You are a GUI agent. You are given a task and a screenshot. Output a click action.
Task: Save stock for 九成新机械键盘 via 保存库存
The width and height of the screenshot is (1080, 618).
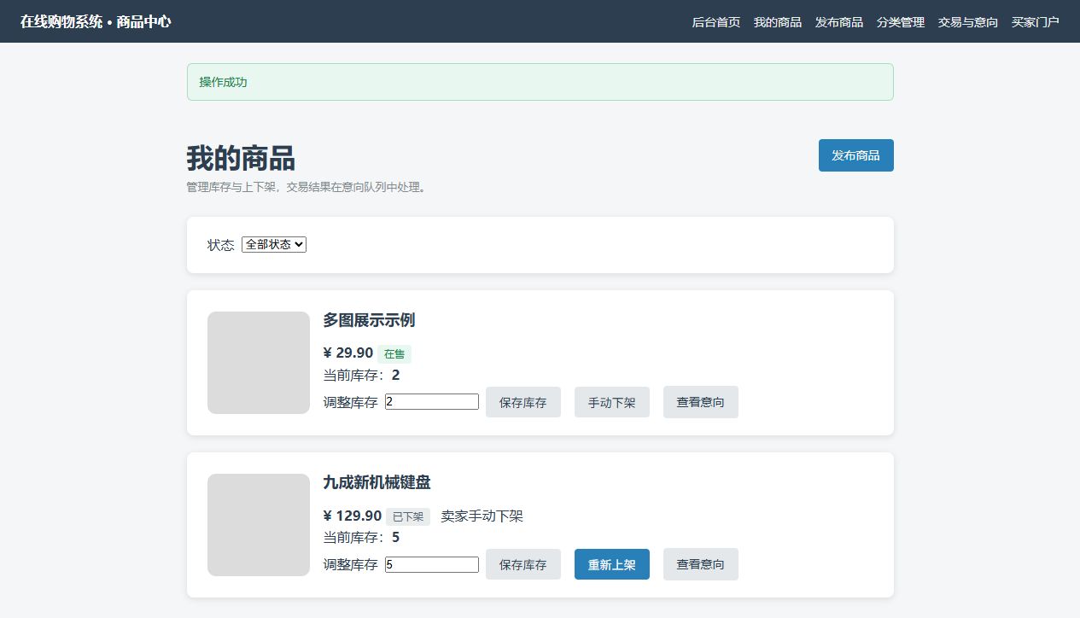point(523,564)
